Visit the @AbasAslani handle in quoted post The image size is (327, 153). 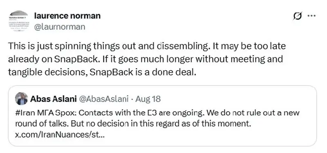[x=103, y=99]
